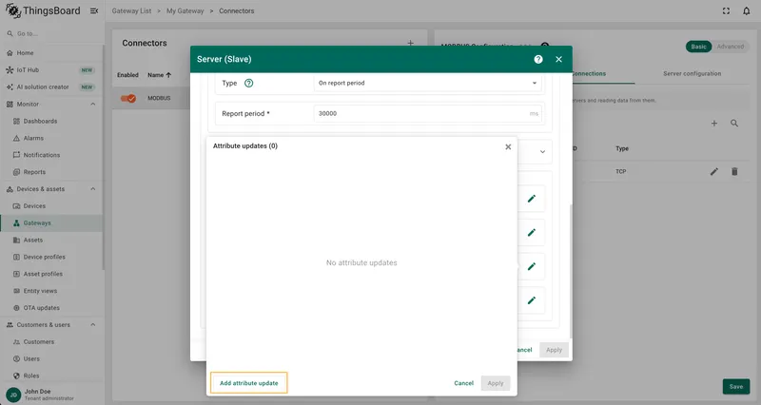Click the John Doe user avatar
This screenshot has width=761, height=405.
click(x=13, y=395)
